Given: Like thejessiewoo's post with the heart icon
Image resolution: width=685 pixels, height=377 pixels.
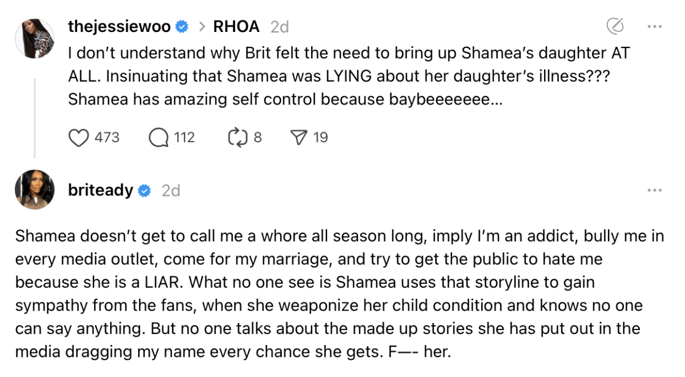Looking at the screenshot, I should (78, 138).
